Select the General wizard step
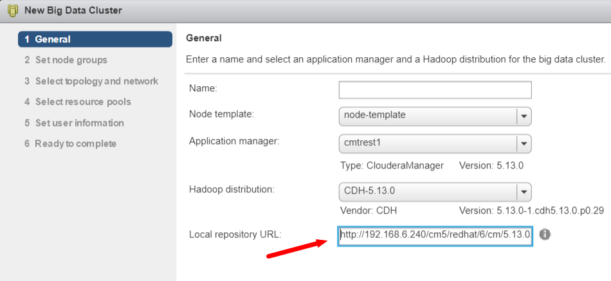The image size is (611, 281). pos(95,39)
